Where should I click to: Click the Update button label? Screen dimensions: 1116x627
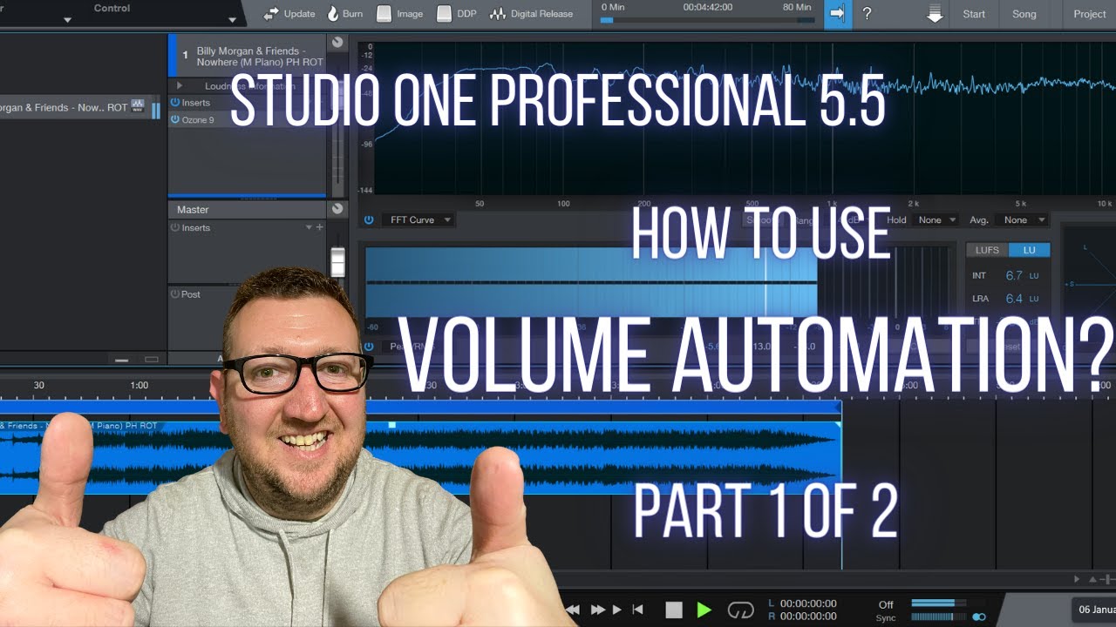click(x=299, y=14)
